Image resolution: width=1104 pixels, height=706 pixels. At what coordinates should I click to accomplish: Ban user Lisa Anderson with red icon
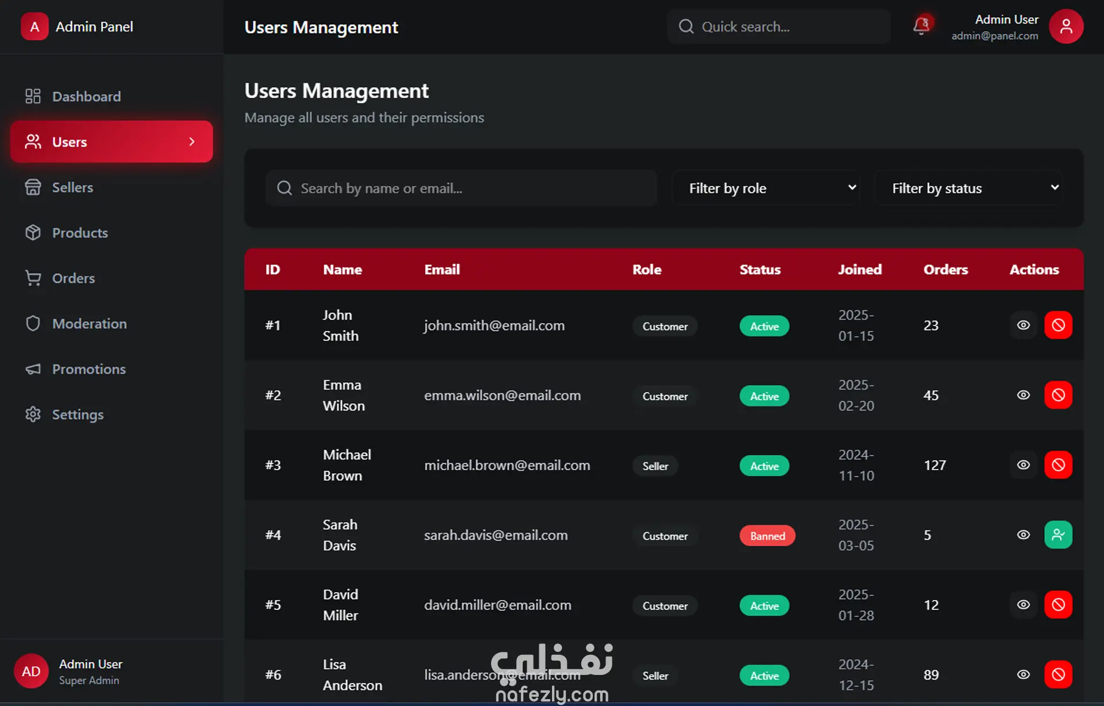point(1058,674)
